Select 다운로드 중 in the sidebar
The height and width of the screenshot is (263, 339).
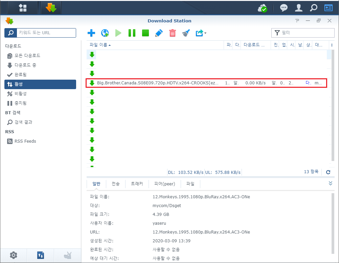[x=40, y=65]
